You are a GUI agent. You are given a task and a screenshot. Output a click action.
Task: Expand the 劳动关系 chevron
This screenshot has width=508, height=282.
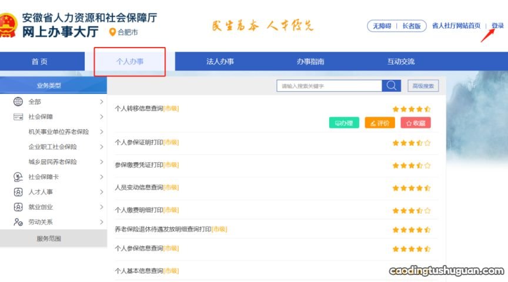101,221
